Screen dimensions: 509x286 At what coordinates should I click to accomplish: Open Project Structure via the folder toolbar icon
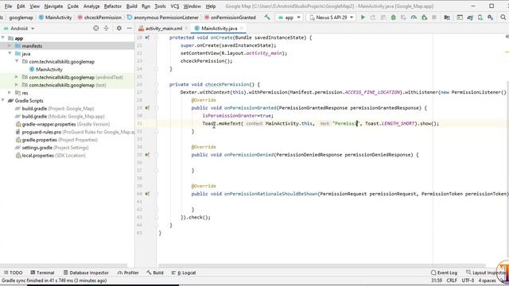coord(447,17)
